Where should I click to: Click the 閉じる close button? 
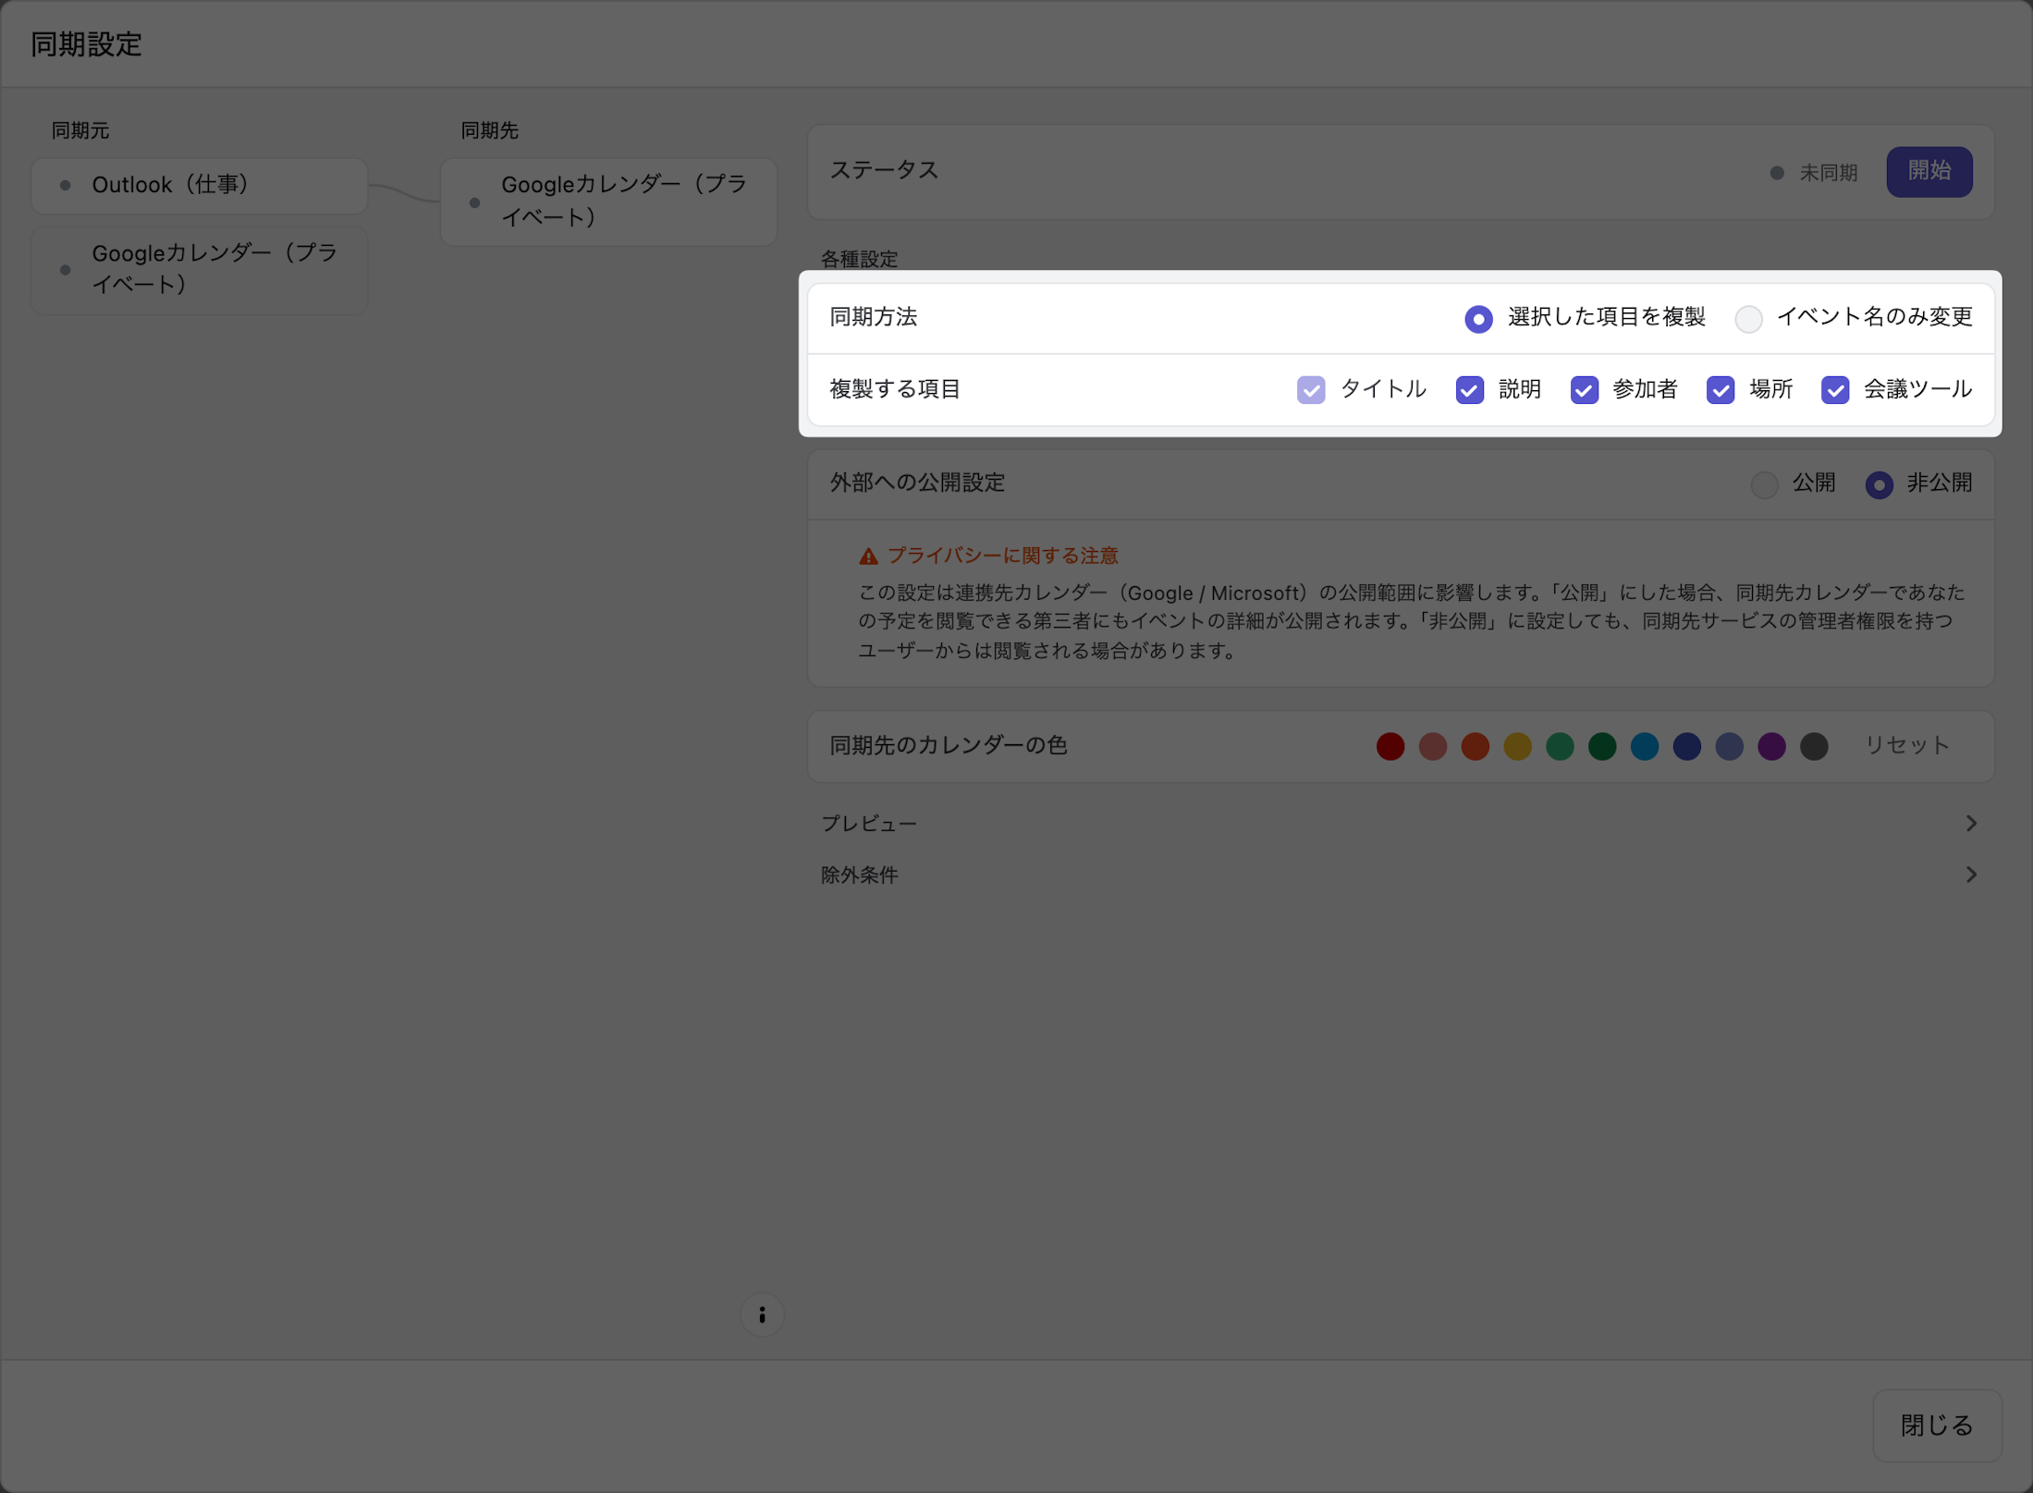tap(1937, 1425)
